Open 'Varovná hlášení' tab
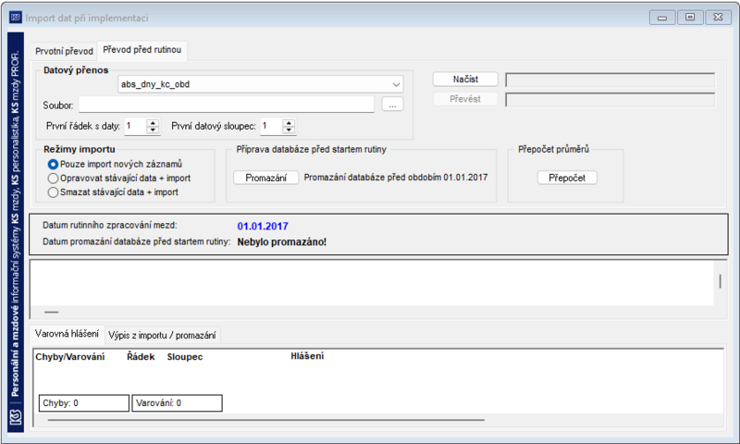Image resolution: width=740 pixels, height=444 pixels. tap(67, 334)
